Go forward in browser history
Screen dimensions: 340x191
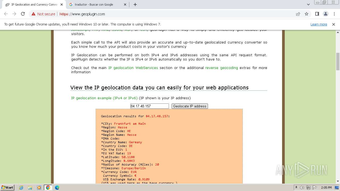14,14
